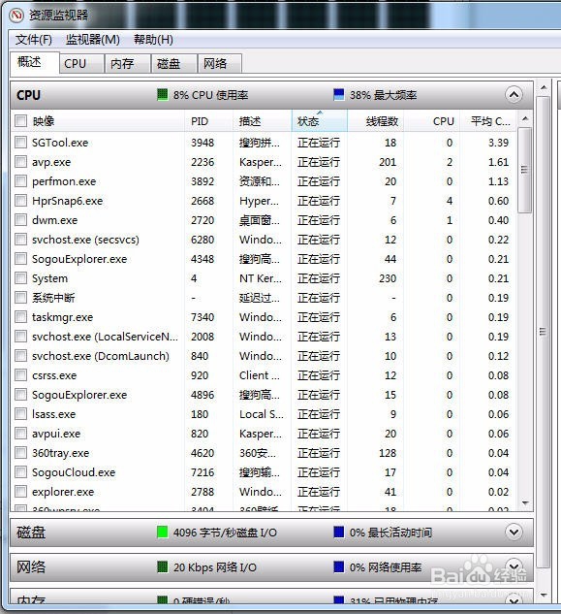The width and height of the screenshot is (561, 614).
Task: Click PID 4896 of SogouExplorer.exe
Action: tap(203, 395)
